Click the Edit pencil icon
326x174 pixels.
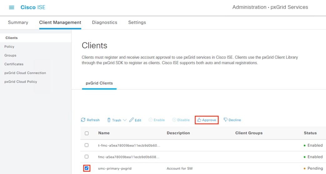tap(131, 120)
